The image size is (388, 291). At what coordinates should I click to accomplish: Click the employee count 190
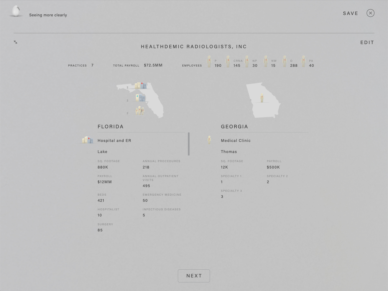coord(218,65)
